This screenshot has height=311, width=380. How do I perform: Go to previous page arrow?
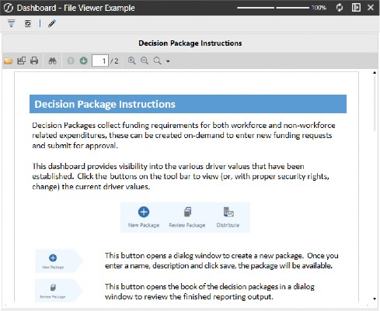pos(71,60)
